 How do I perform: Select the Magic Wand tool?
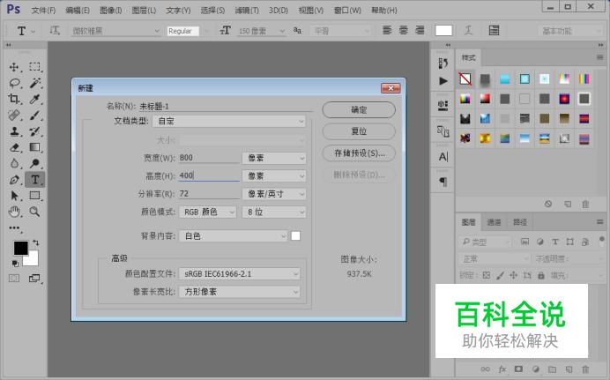35,83
